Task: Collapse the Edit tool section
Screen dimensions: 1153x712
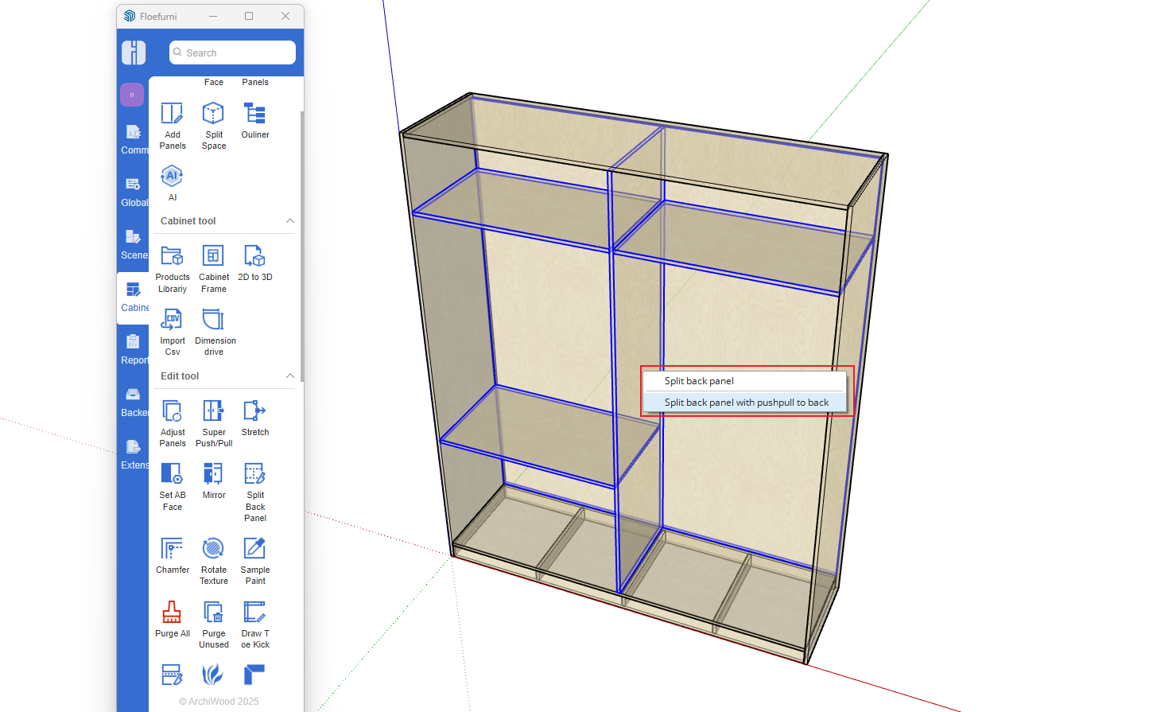Action: [289, 376]
